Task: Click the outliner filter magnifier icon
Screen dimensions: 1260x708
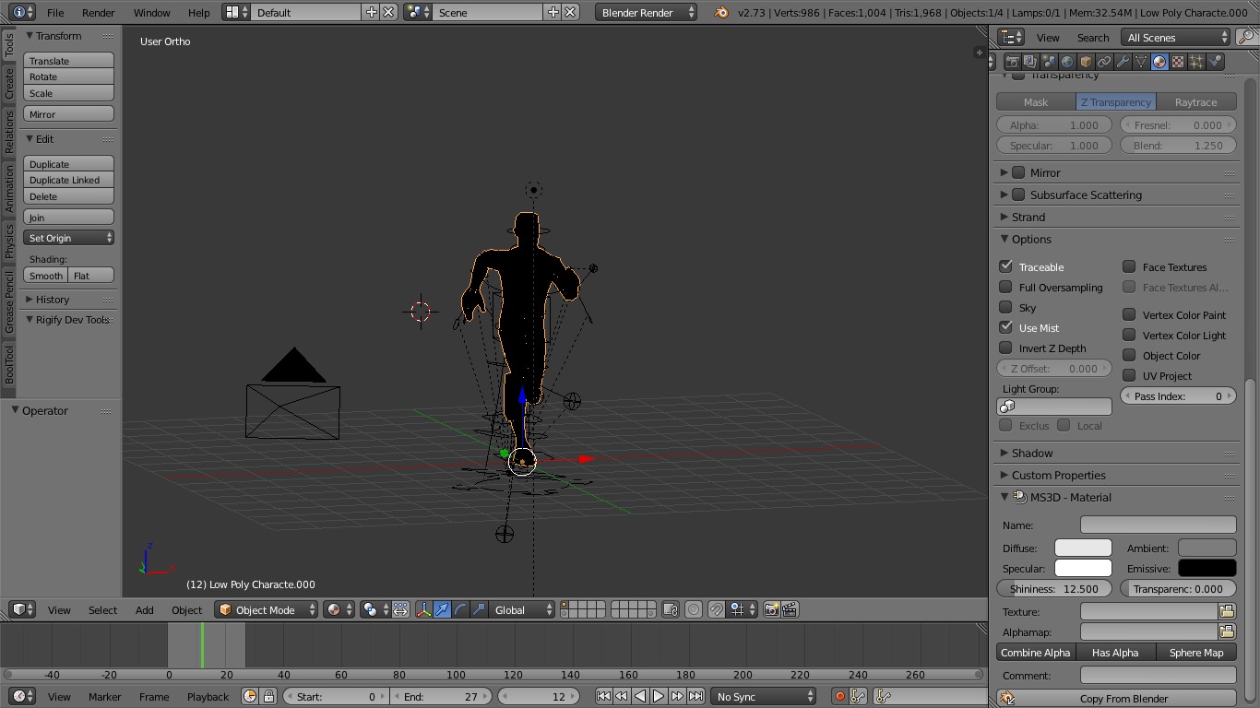Action: point(1247,37)
